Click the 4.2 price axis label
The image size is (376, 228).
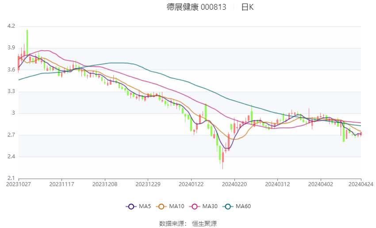(x=11, y=26)
